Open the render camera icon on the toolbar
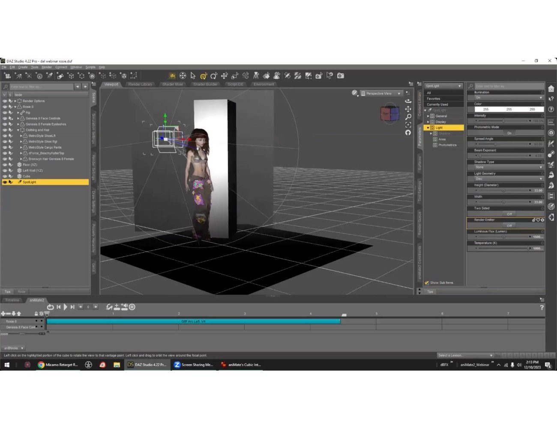Screen dimensions: 557x428 pyautogui.click(x=340, y=76)
